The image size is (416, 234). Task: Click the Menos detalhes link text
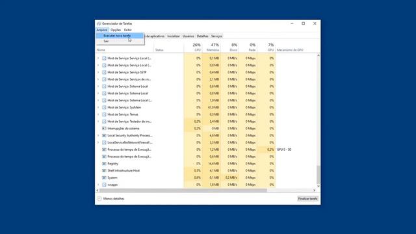pyautogui.click(x=114, y=199)
